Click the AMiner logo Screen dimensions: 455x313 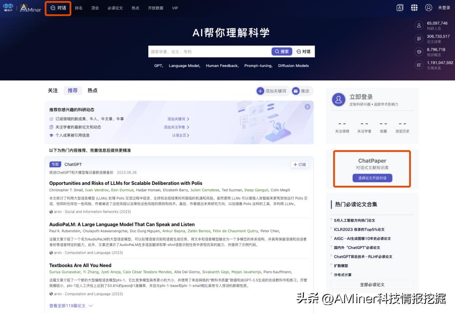tap(30, 8)
